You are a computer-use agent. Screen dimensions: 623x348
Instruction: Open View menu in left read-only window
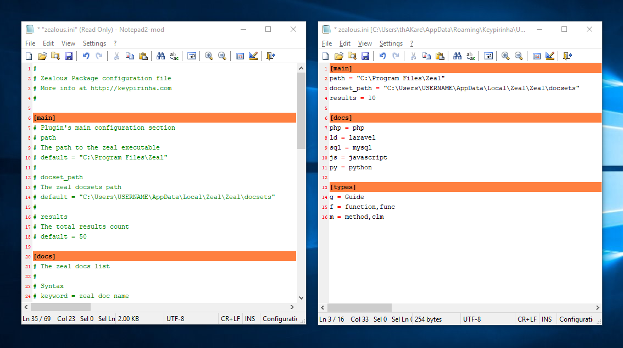click(68, 43)
